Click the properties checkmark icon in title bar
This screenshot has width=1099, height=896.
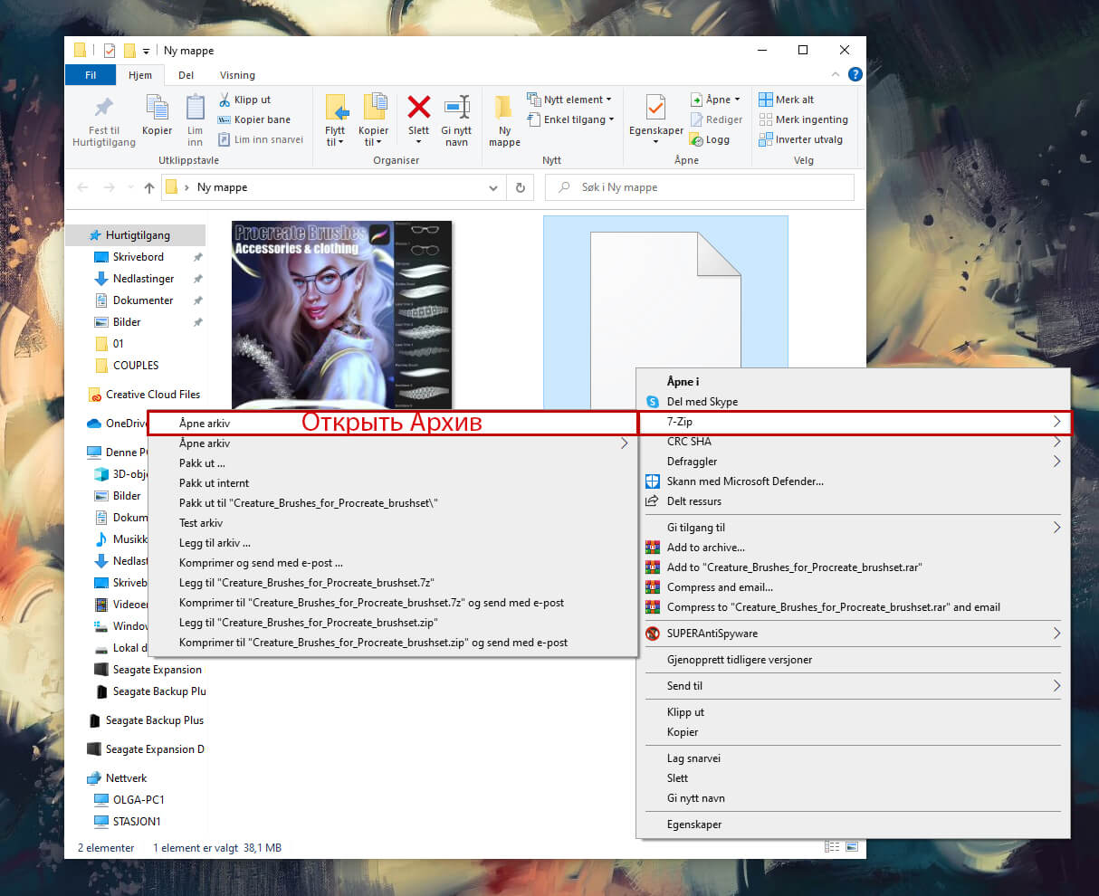109,51
